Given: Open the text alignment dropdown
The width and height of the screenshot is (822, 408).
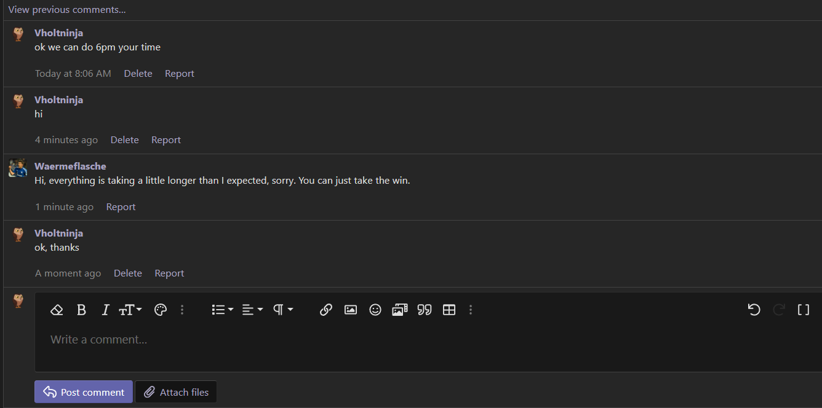Looking at the screenshot, I should [252, 310].
